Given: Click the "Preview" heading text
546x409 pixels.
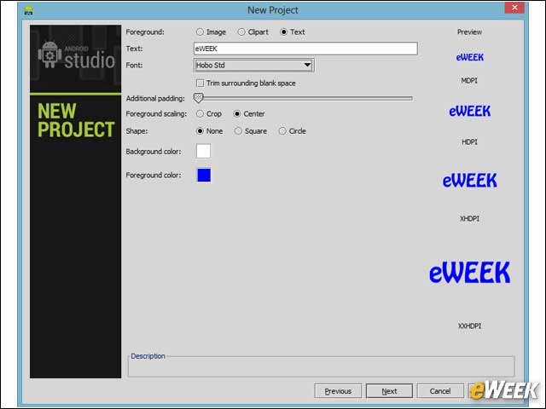Looking at the screenshot, I should pos(469,32).
